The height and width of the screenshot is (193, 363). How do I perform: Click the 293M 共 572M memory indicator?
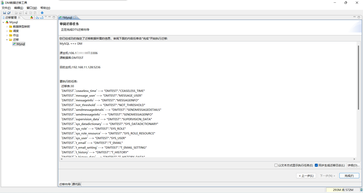(x=343, y=190)
